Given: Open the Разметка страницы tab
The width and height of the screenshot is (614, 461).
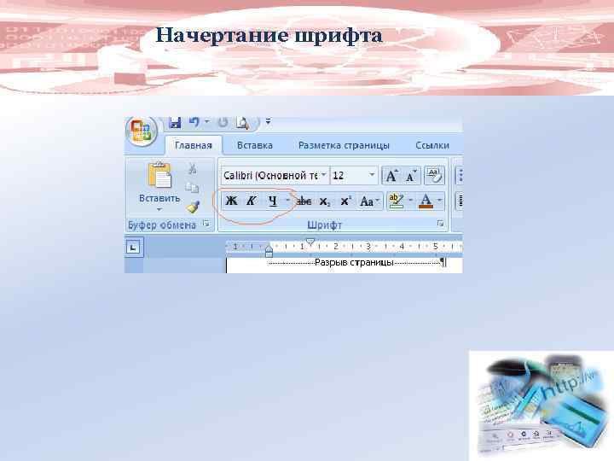Looking at the screenshot, I should pos(344,145).
